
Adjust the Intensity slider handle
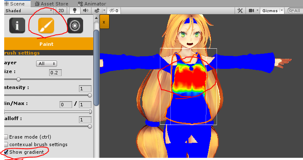tap(90, 95)
